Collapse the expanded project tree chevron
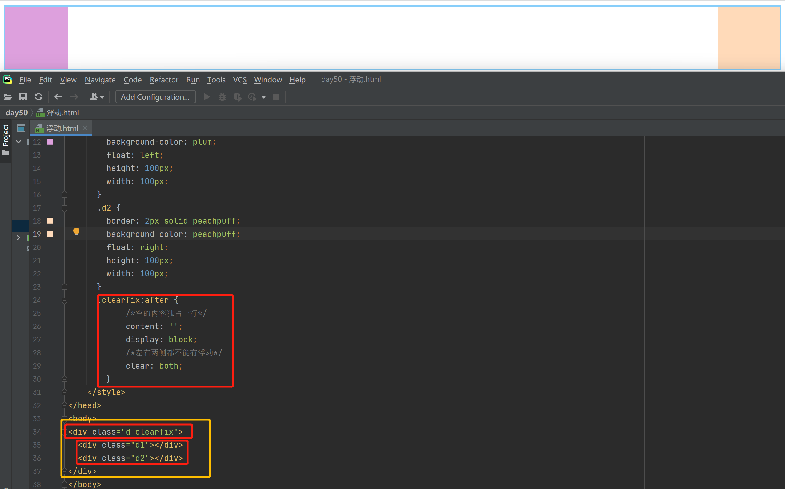This screenshot has height=489, width=785. pyautogui.click(x=19, y=142)
